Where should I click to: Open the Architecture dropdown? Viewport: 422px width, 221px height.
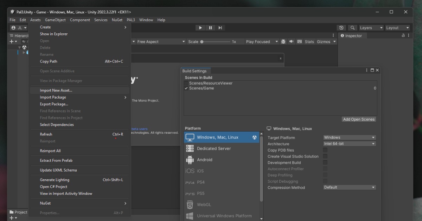pos(349,143)
